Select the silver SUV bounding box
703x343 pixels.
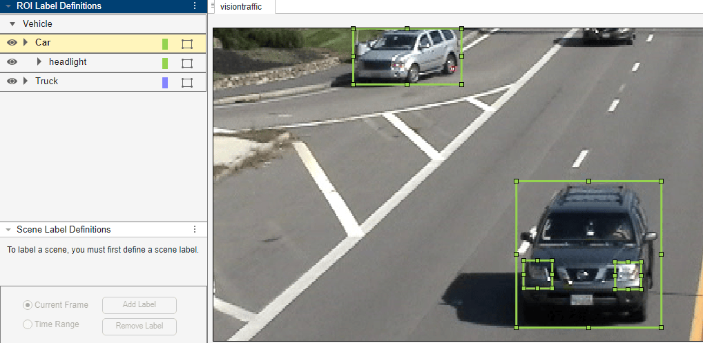click(407, 57)
